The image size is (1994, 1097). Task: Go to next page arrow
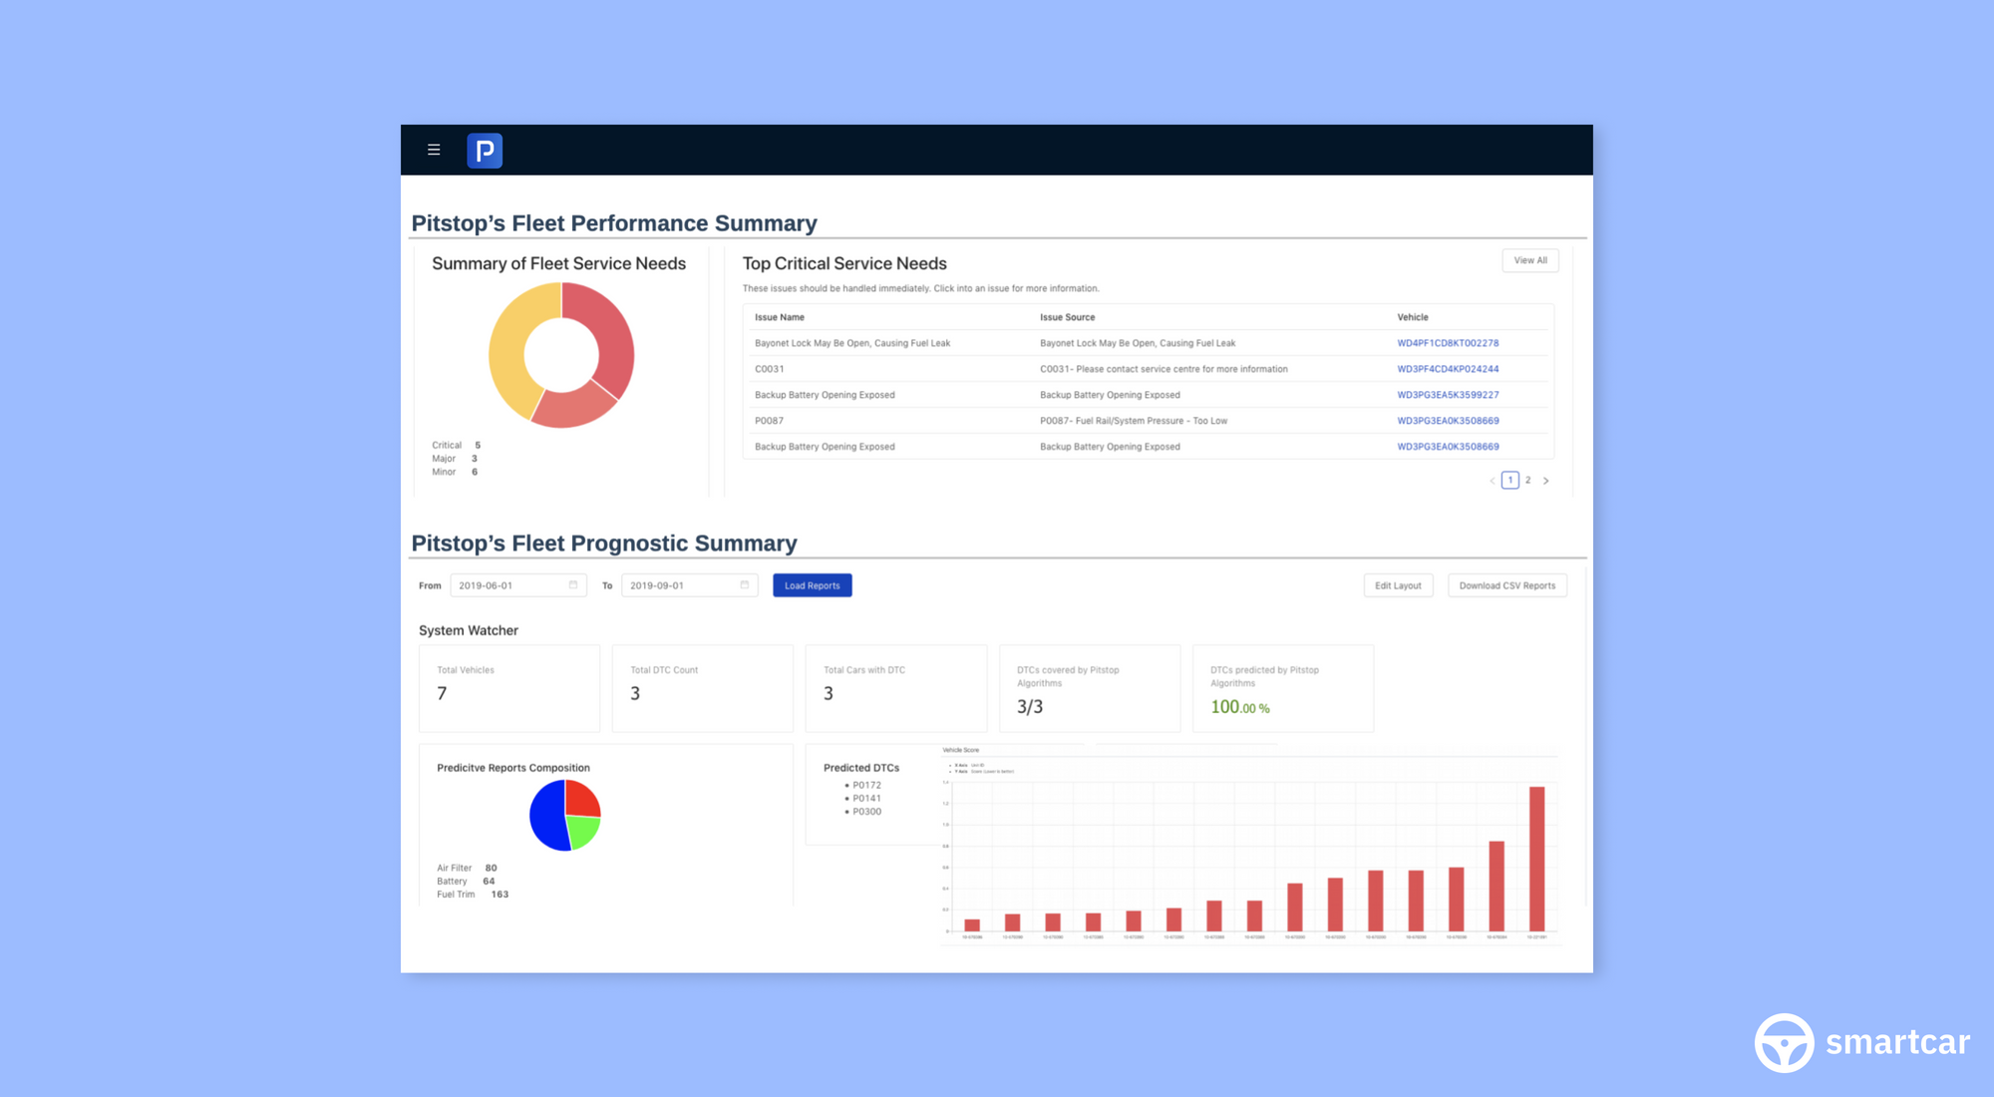(1546, 481)
